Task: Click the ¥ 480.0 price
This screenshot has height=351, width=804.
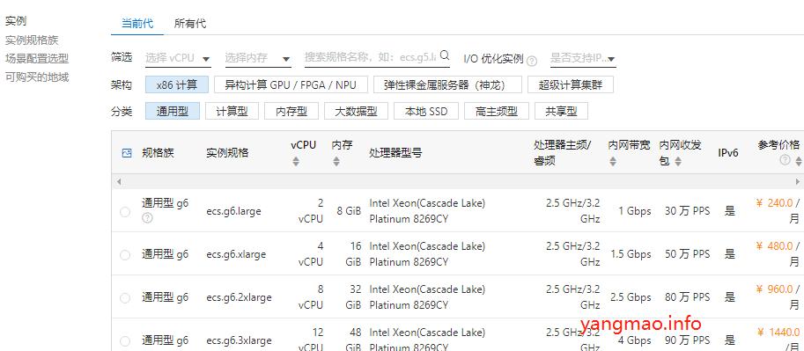Action: tap(774, 246)
